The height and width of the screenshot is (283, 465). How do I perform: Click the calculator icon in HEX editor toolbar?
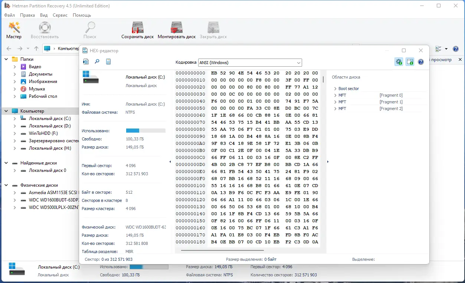[108, 62]
